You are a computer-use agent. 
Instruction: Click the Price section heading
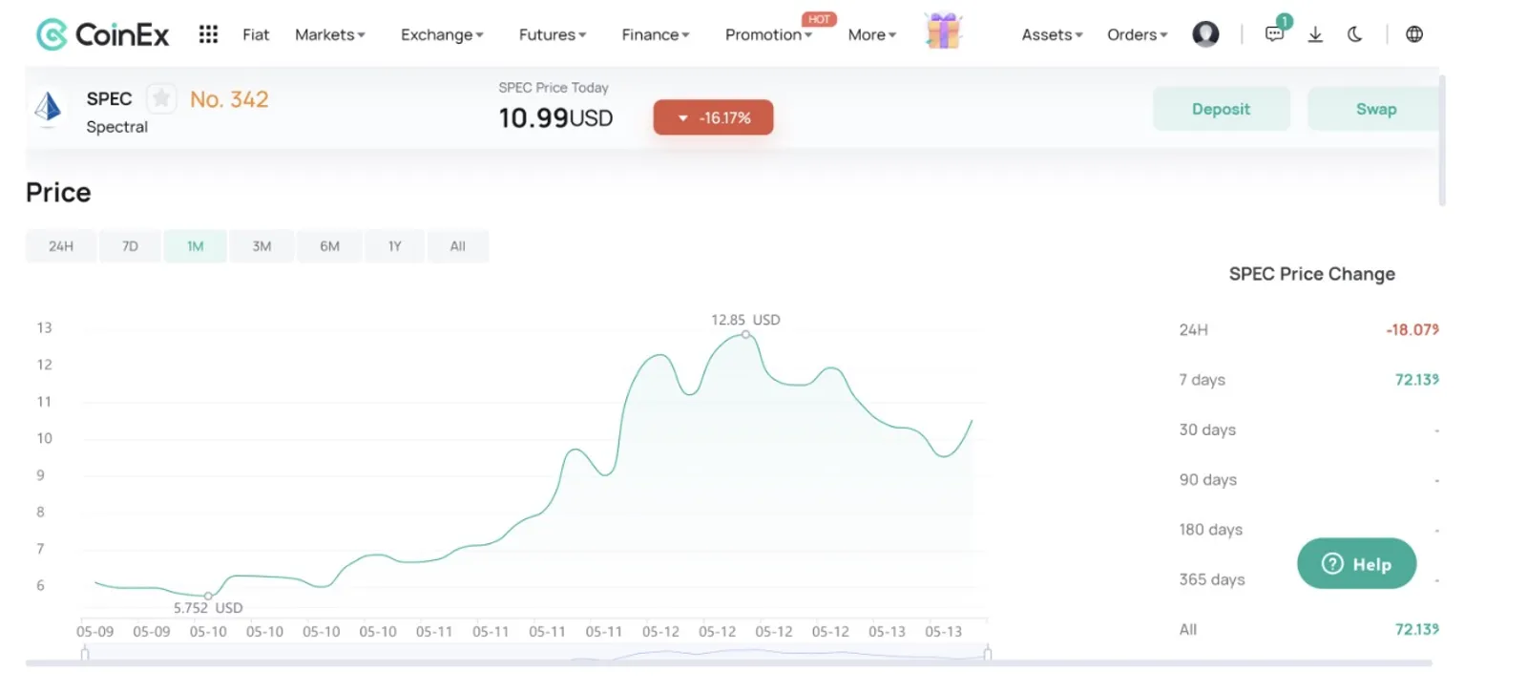58,193
